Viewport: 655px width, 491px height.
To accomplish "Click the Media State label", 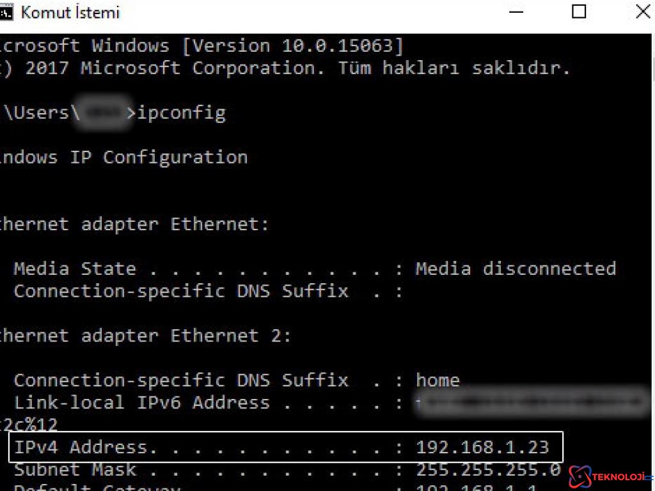I will (x=74, y=269).
